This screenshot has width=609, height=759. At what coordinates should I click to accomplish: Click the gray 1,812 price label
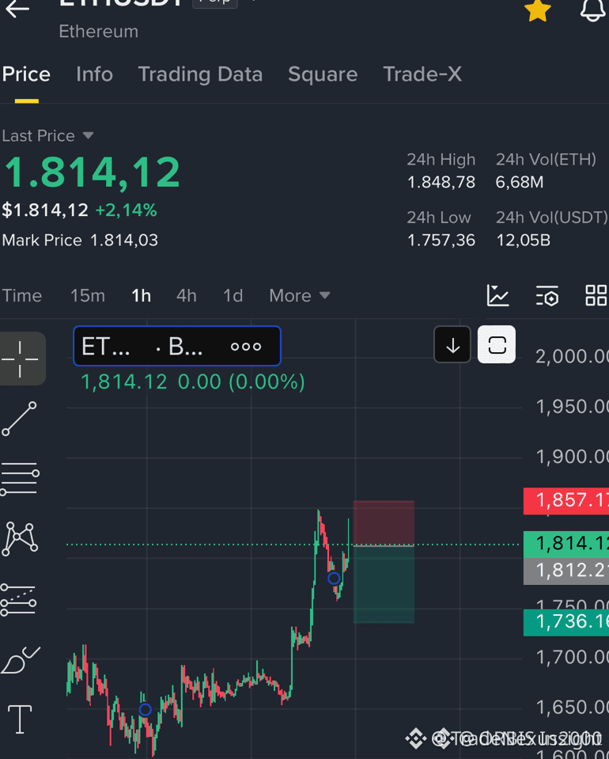click(x=566, y=571)
